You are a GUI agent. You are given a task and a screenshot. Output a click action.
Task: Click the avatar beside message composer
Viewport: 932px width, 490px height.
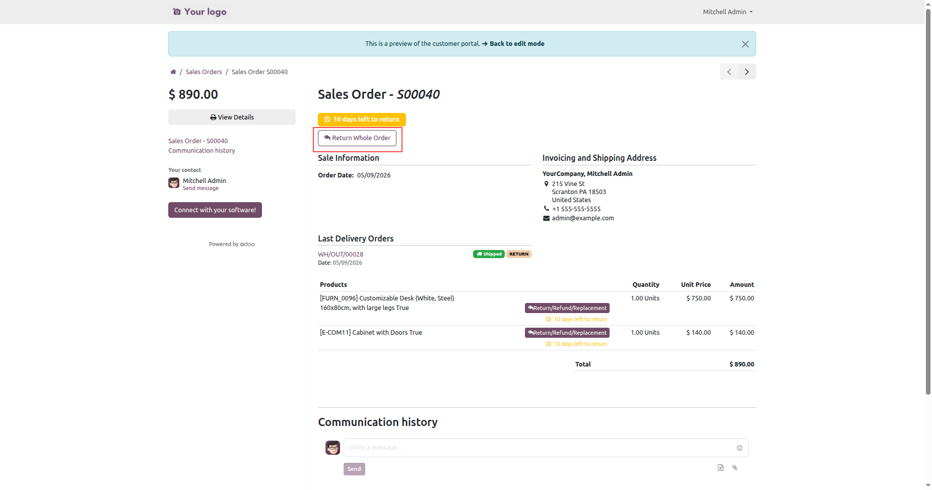coord(332,448)
